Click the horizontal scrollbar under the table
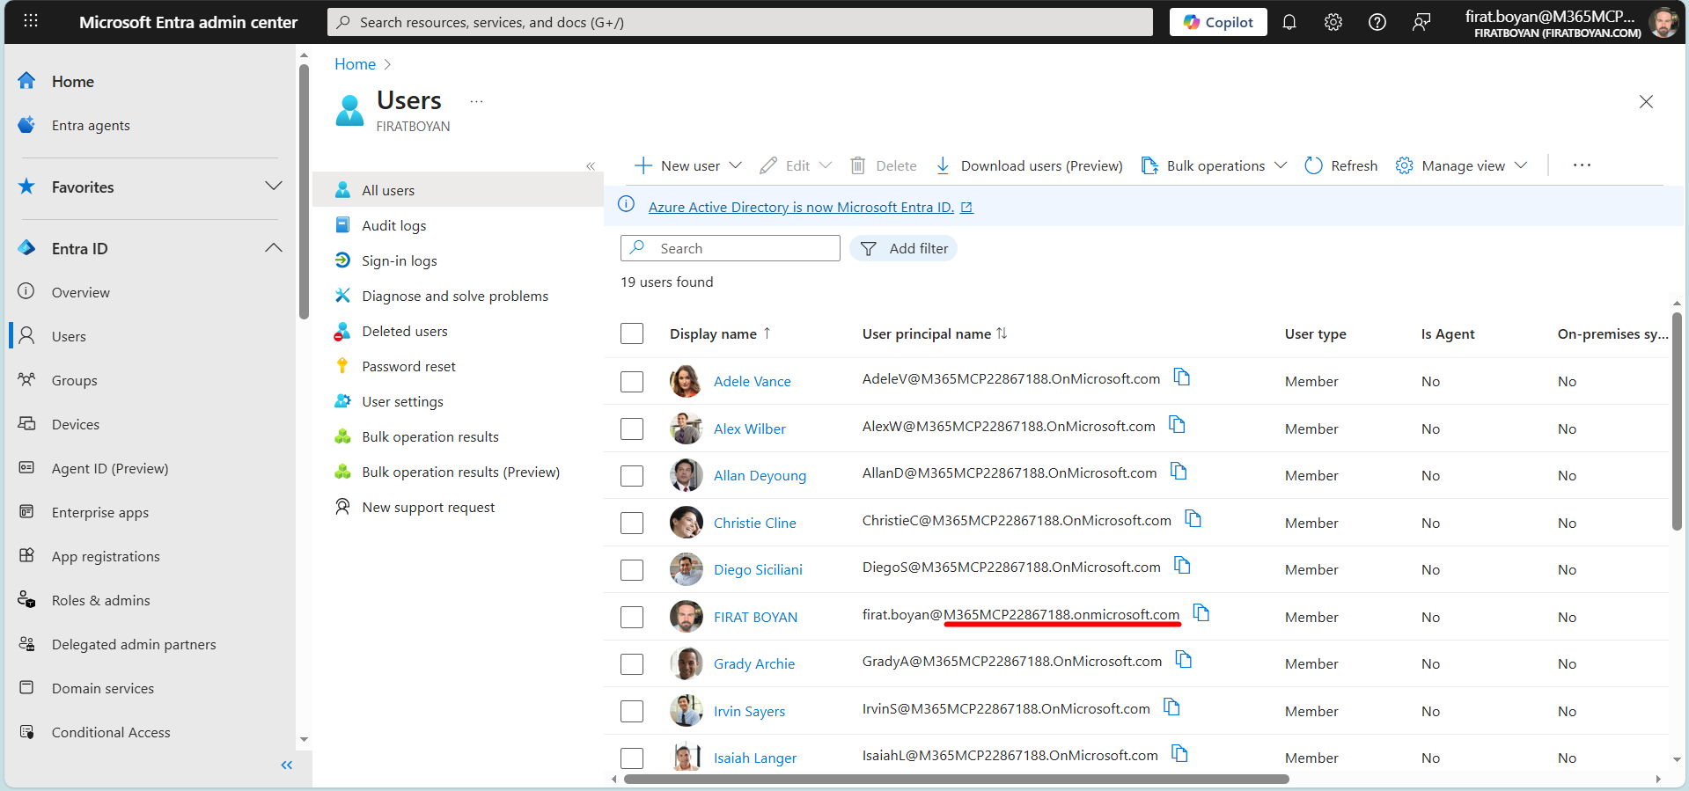 click(957, 780)
